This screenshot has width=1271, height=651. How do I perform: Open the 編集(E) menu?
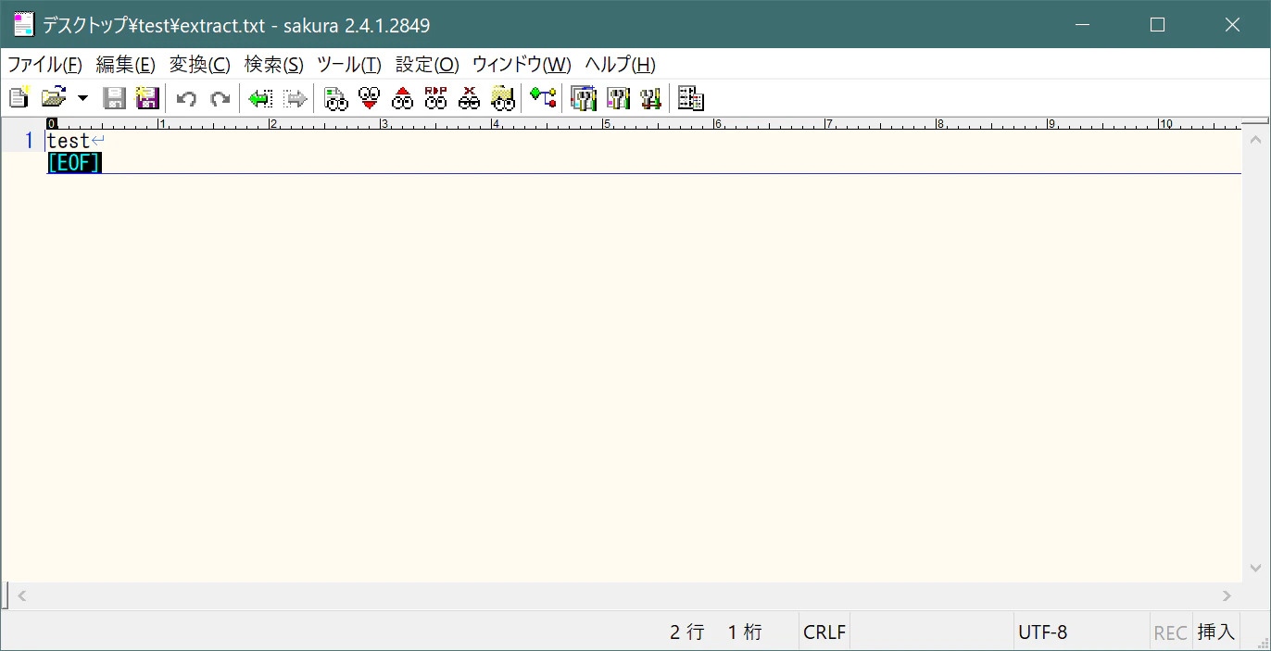click(x=125, y=65)
